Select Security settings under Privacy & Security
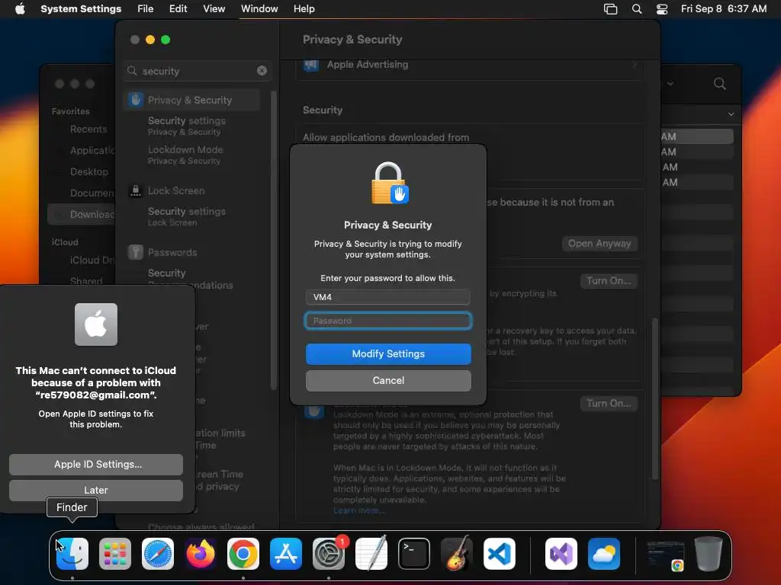 (x=187, y=126)
